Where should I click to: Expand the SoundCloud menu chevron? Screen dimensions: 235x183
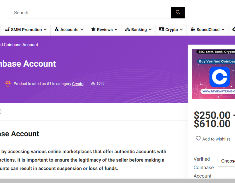[223, 30]
